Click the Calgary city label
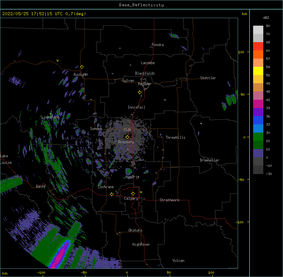This screenshot has height=277, width=283. [131, 198]
